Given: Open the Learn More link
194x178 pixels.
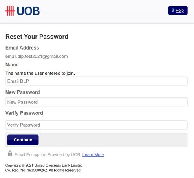Looking at the screenshot, I should (x=93, y=155).
